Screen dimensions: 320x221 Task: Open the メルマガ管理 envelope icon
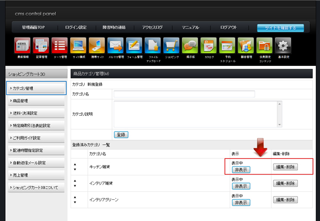pyautogui.click(x=115, y=46)
